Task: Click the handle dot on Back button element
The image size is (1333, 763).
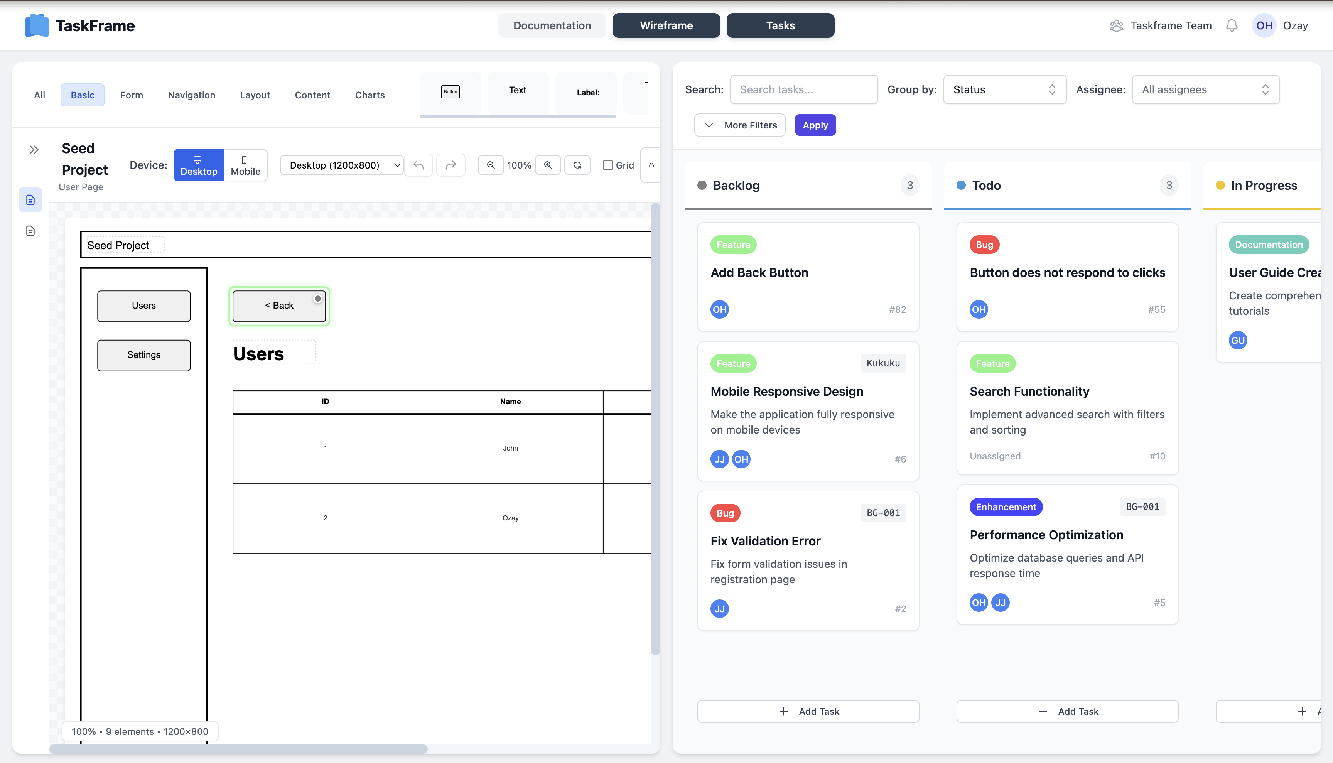Action: click(317, 299)
